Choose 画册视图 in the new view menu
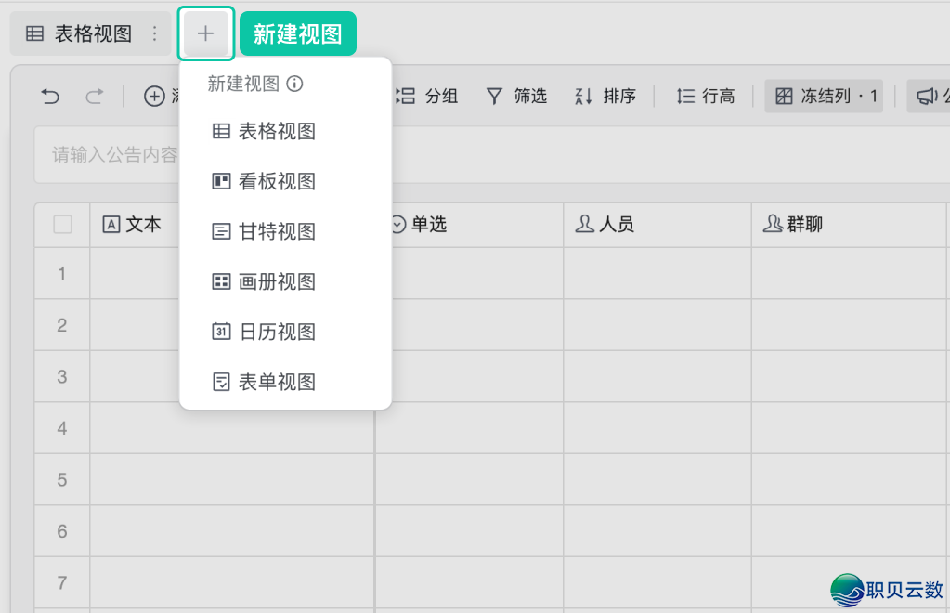The width and height of the screenshot is (950, 613). pos(285,281)
